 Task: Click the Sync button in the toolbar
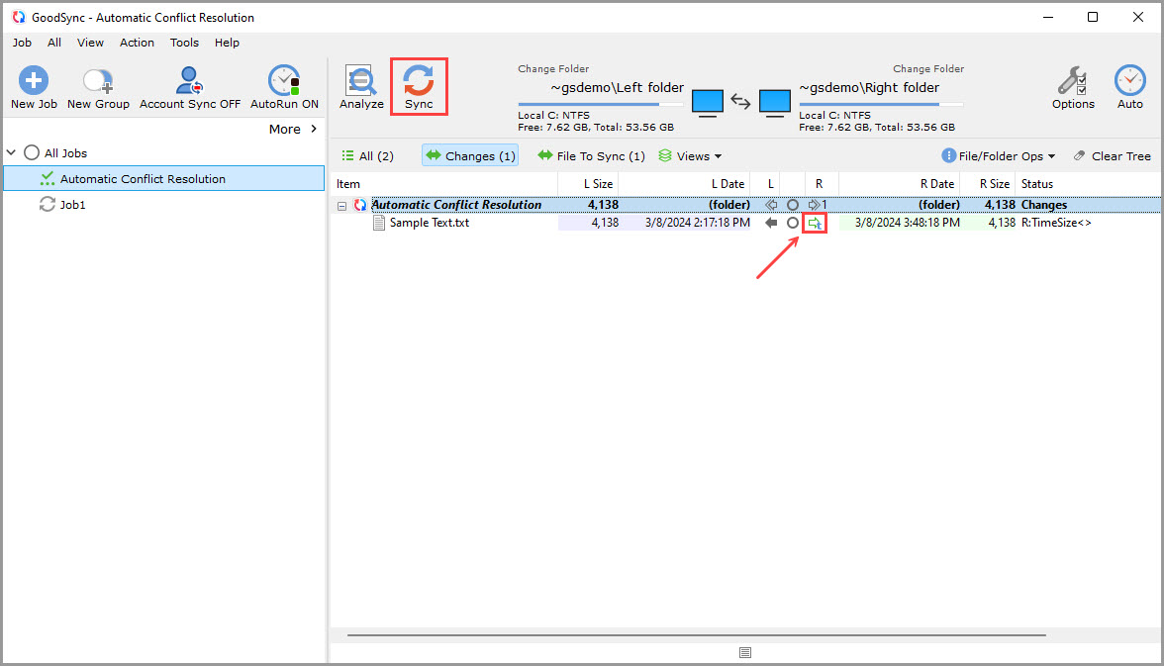click(419, 86)
